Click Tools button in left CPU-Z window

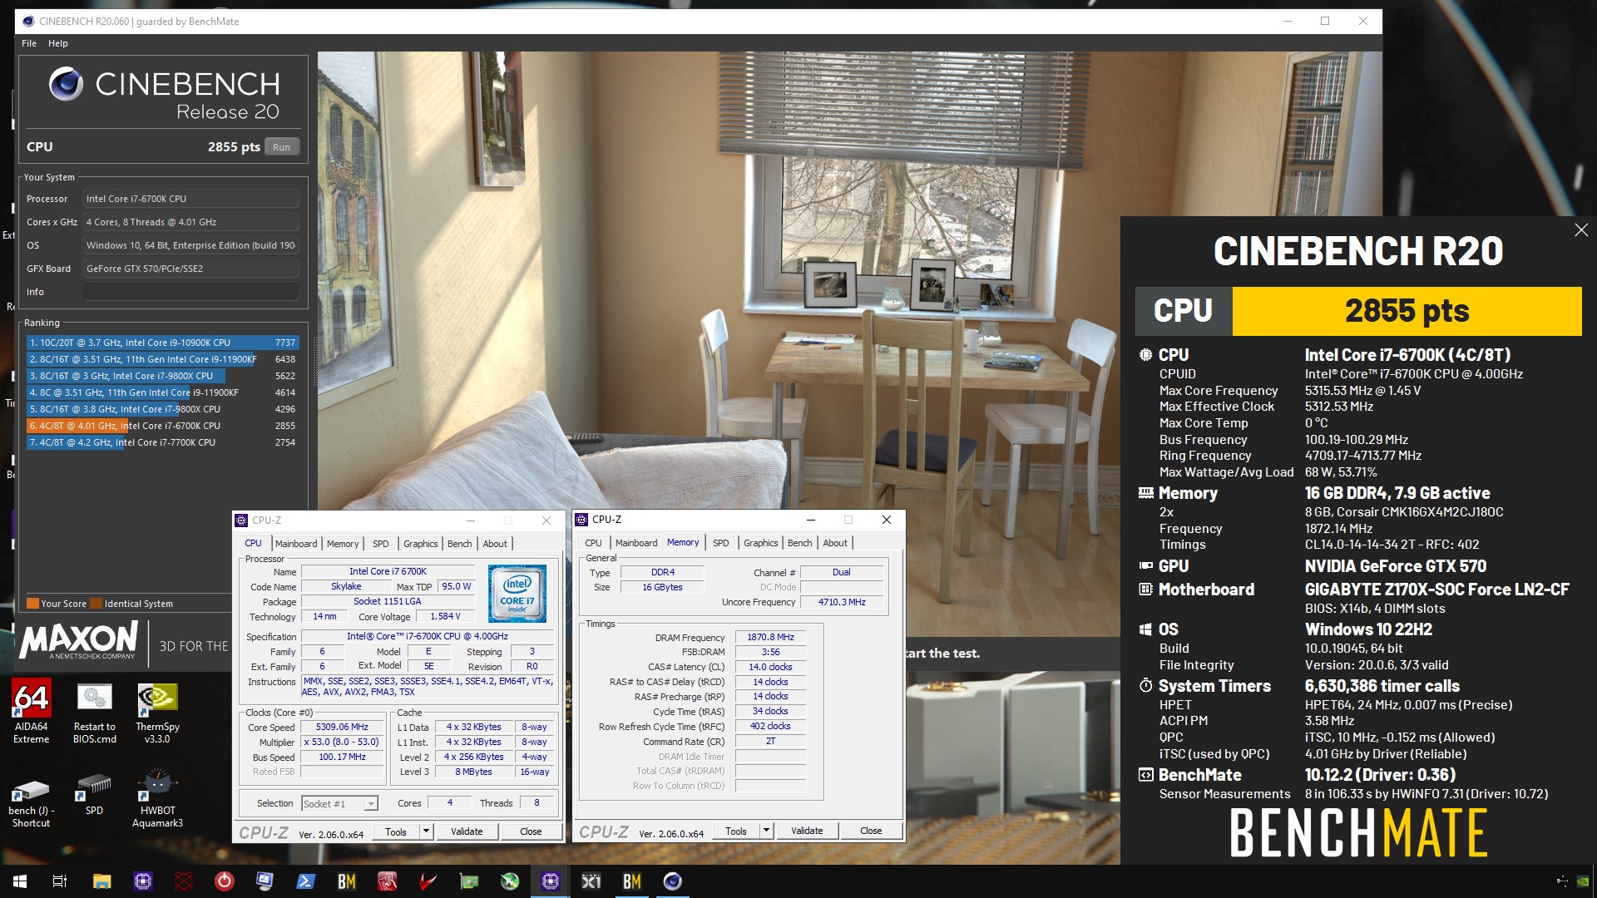click(x=396, y=831)
